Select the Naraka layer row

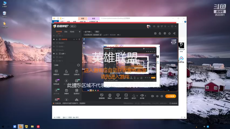click(x=67, y=50)
